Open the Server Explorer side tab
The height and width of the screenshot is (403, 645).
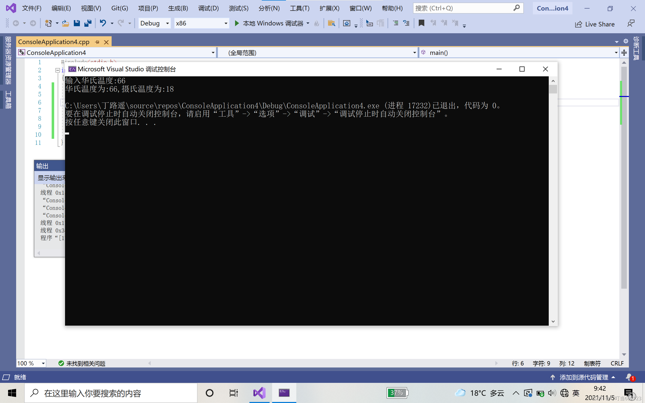click(x=8, y=60)
